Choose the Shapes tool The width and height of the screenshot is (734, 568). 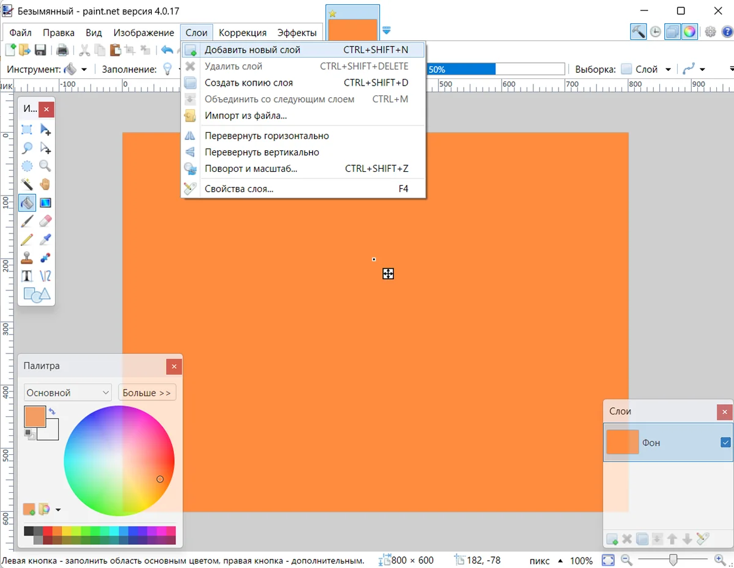coord(36,295)
